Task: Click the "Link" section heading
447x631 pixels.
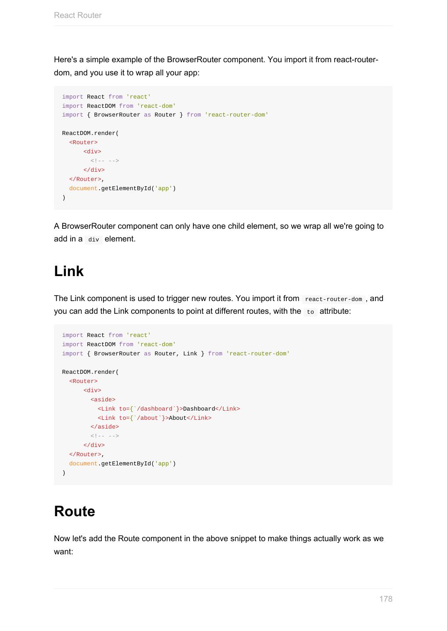Action: (69, 271)
